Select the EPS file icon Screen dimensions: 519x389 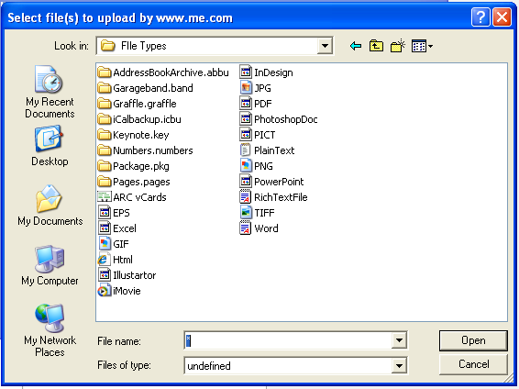pyautogui.click(x=105, y=213)
